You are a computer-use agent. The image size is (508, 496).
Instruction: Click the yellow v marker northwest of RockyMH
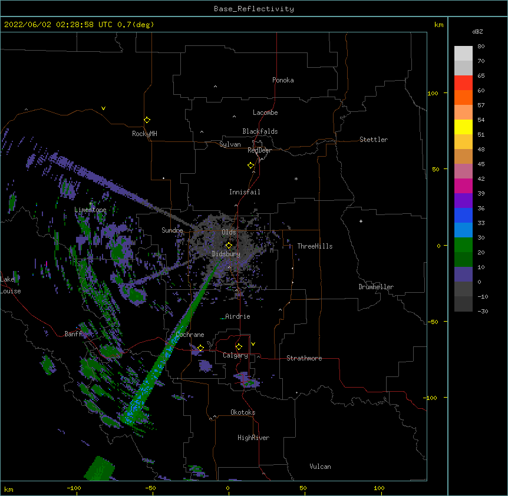point(103,108)
